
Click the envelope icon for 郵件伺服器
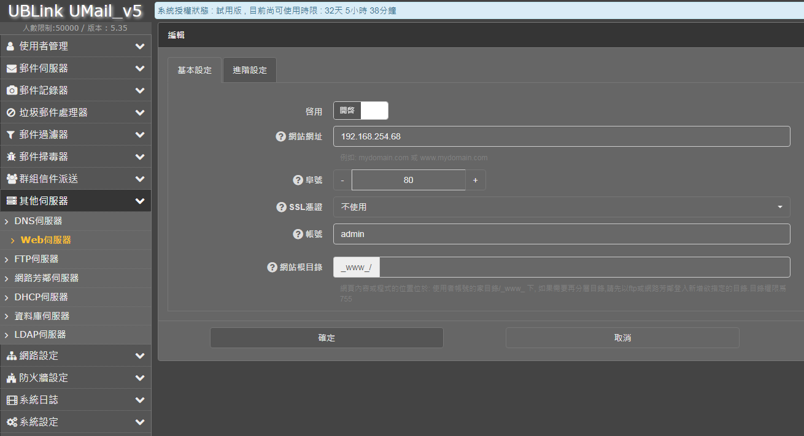11,69
